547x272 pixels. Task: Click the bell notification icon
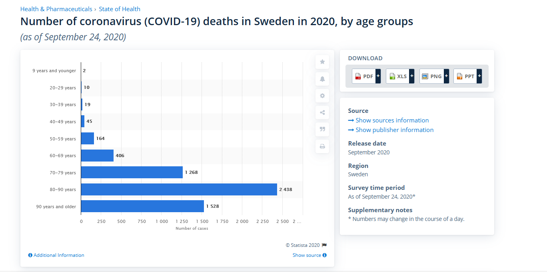point(322,79)
